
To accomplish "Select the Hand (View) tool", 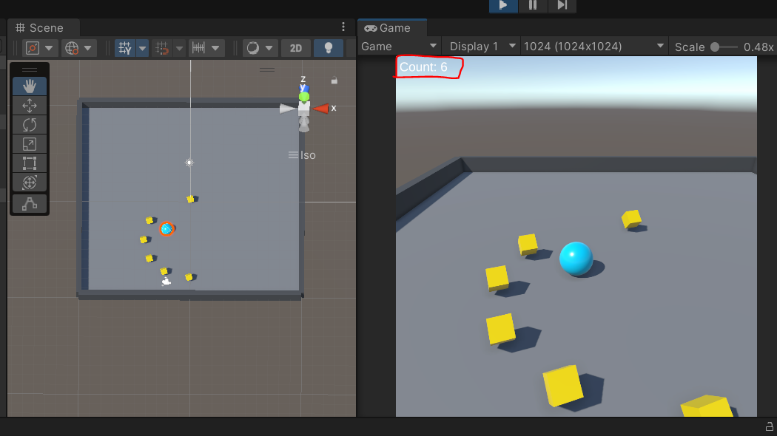I will coord(30,86).
